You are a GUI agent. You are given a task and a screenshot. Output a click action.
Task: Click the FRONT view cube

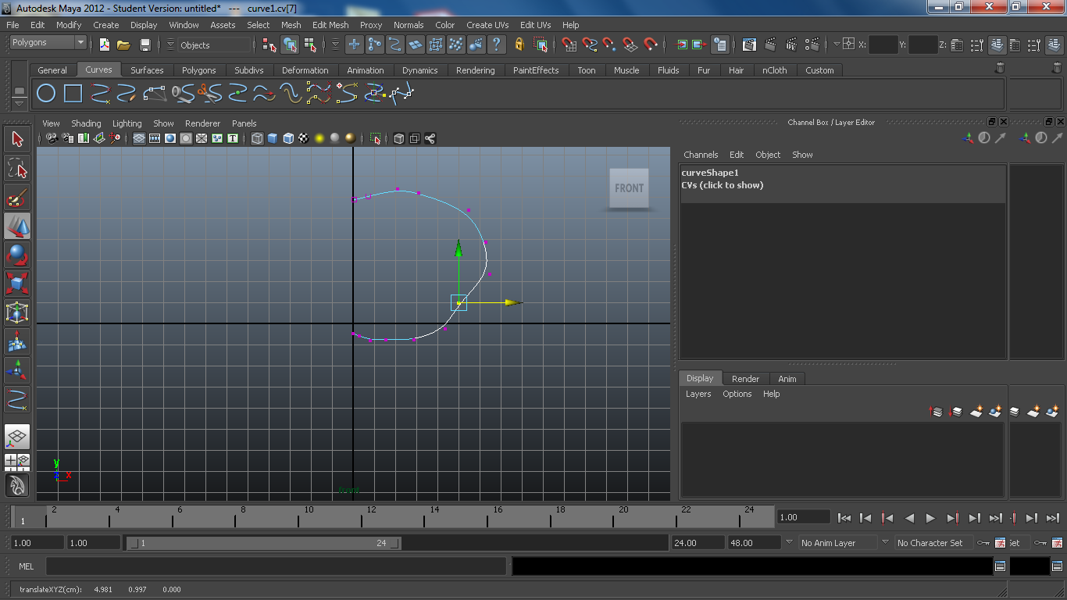(629, 188)
